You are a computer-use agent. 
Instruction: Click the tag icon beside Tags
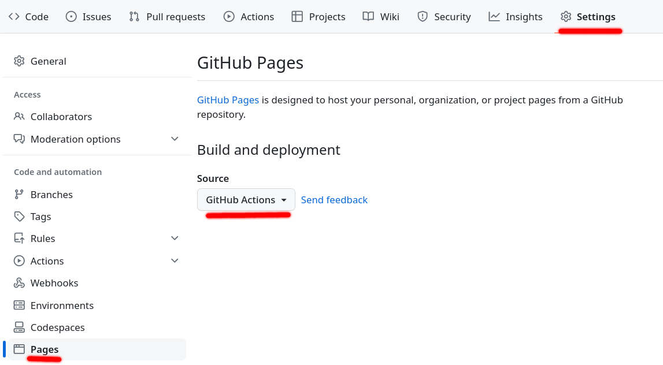click(x=19, y=217)
